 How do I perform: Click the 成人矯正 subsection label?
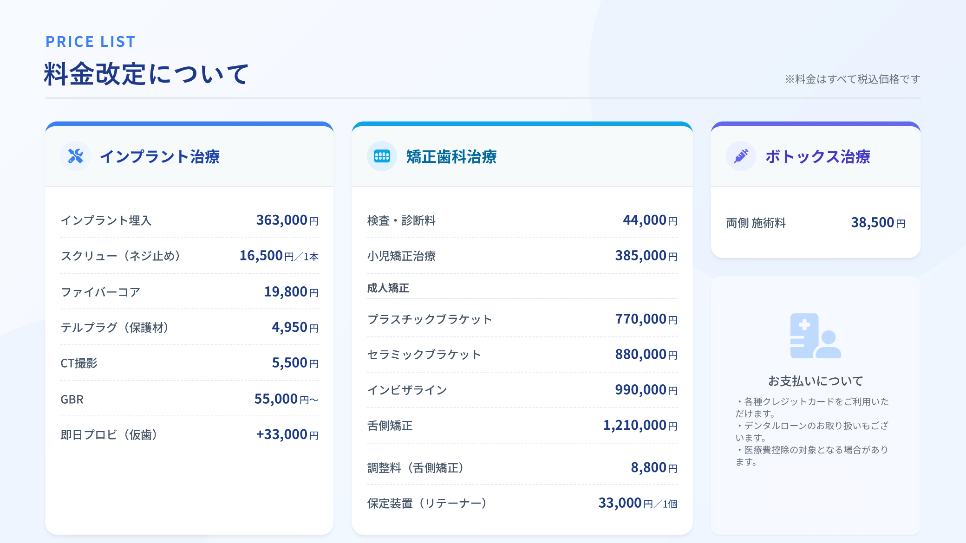[x=388, y=288]
